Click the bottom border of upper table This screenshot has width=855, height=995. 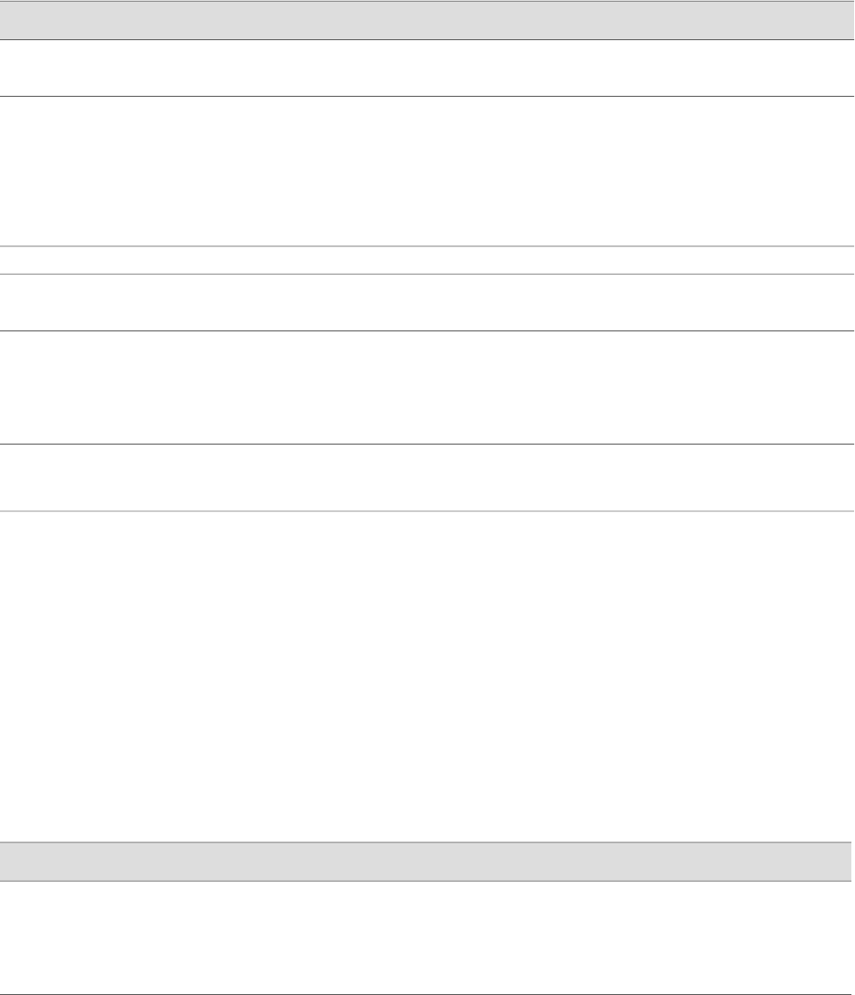pyautogui.click(x=427, y=510)
